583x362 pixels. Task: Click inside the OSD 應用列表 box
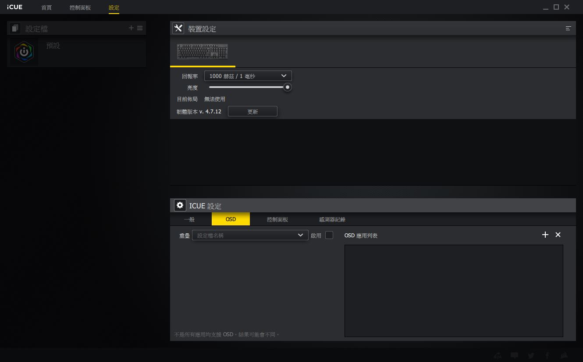454,291
